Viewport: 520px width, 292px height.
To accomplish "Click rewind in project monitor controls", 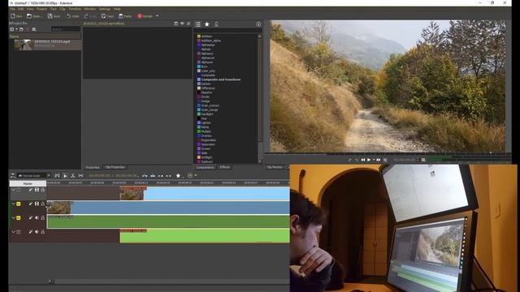I will click(x=363, y=160).
